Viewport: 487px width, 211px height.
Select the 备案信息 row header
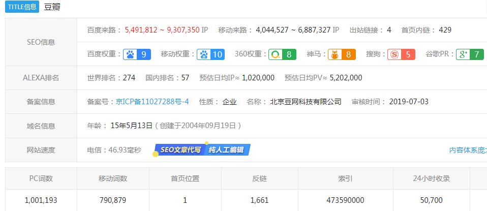tap(41, 102)
